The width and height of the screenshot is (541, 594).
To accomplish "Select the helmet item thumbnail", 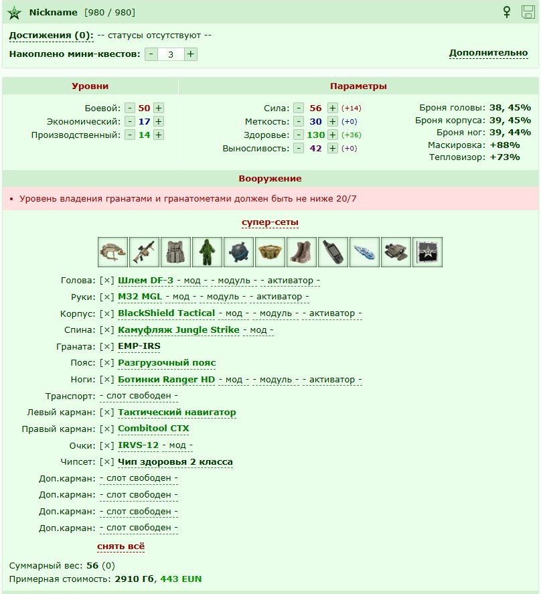I will 112,252.
